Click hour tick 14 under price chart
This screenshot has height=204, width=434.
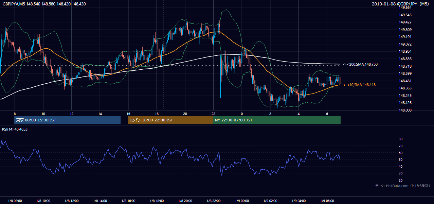(x=100, y=114)
